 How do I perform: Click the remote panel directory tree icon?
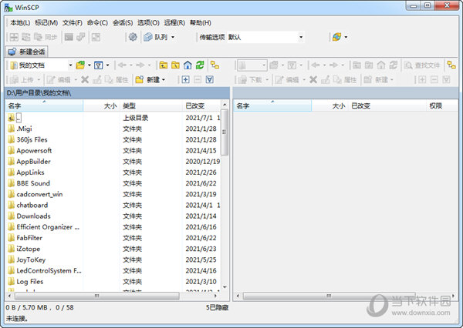pyautogui.click(x=451, y=65)
